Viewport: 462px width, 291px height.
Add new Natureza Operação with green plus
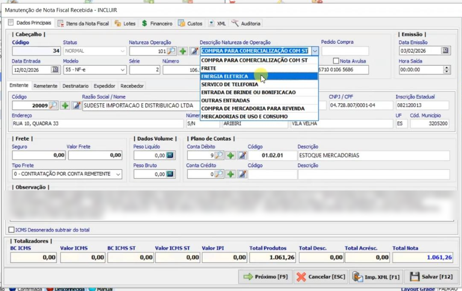183,51
